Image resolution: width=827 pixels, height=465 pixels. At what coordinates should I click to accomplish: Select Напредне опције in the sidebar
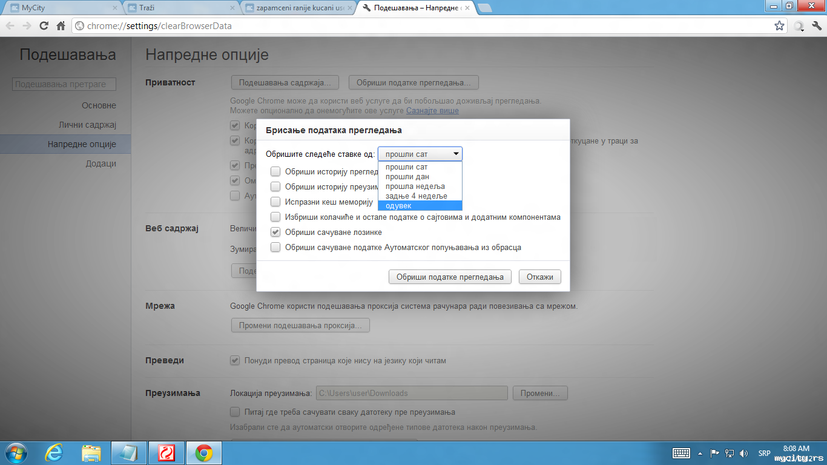pyautogui.click(x=65, y=144)
